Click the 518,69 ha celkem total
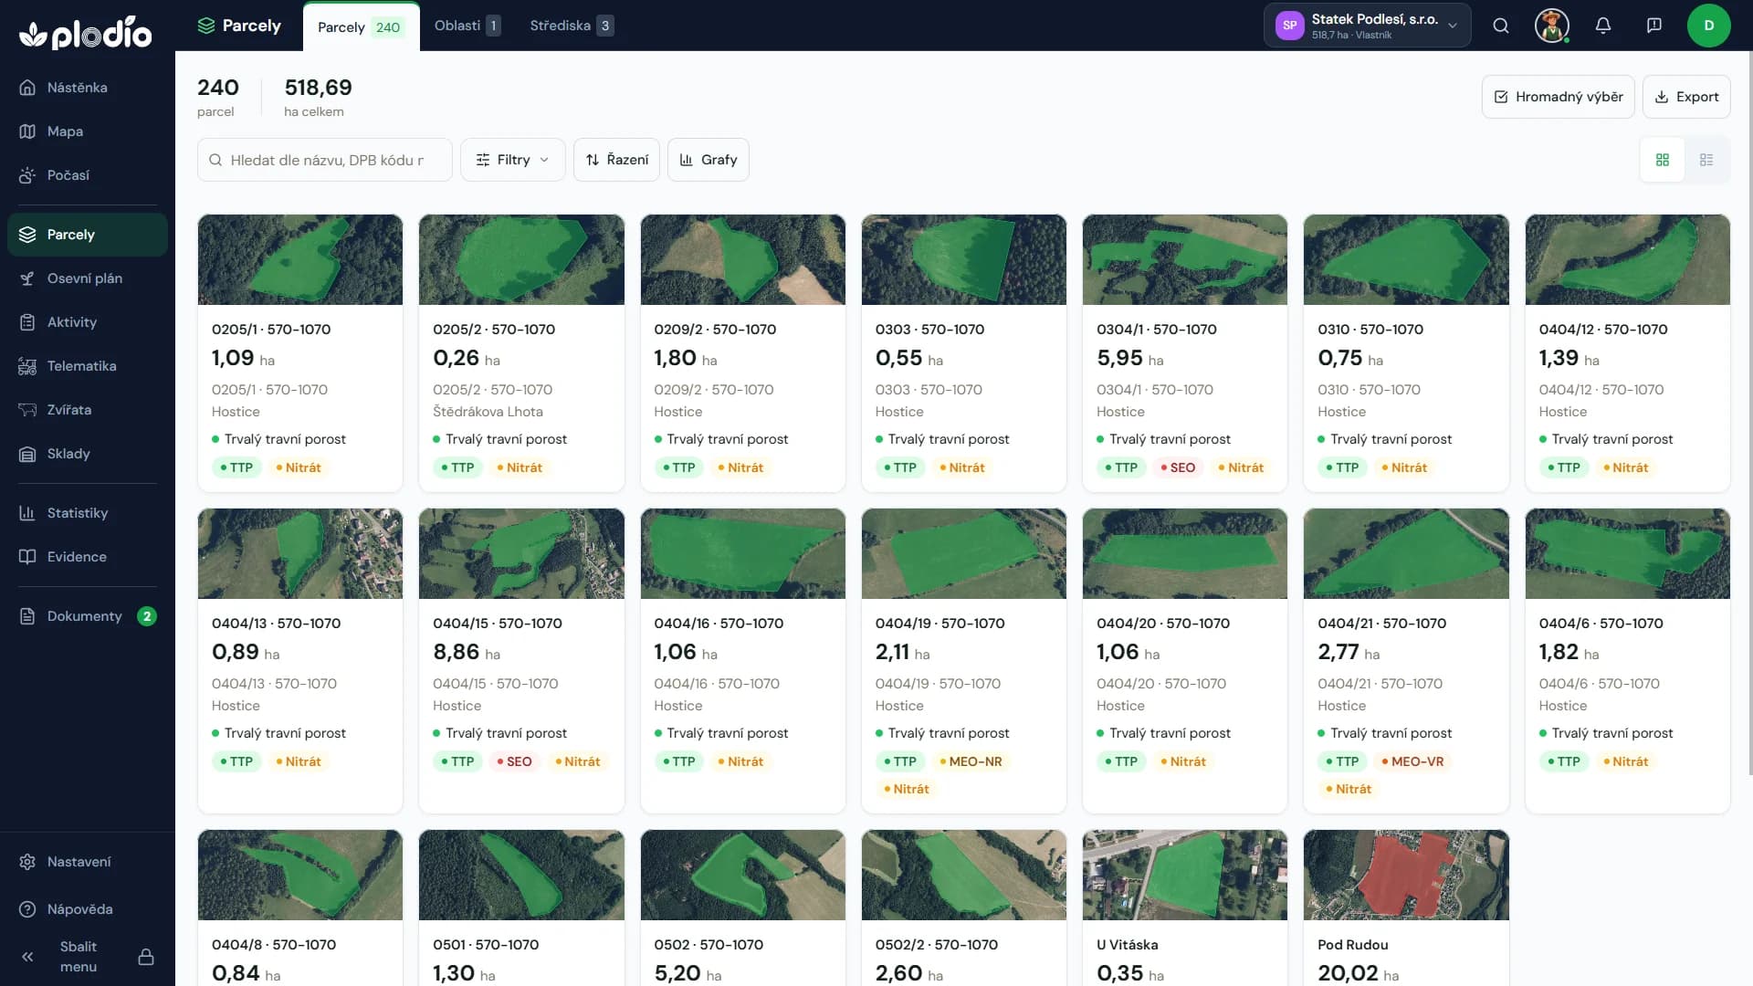 point(318,98)
